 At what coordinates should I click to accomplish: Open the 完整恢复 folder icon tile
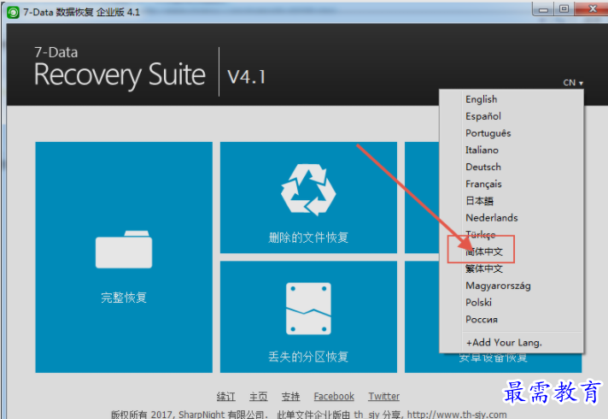click(x=124, y=250)
